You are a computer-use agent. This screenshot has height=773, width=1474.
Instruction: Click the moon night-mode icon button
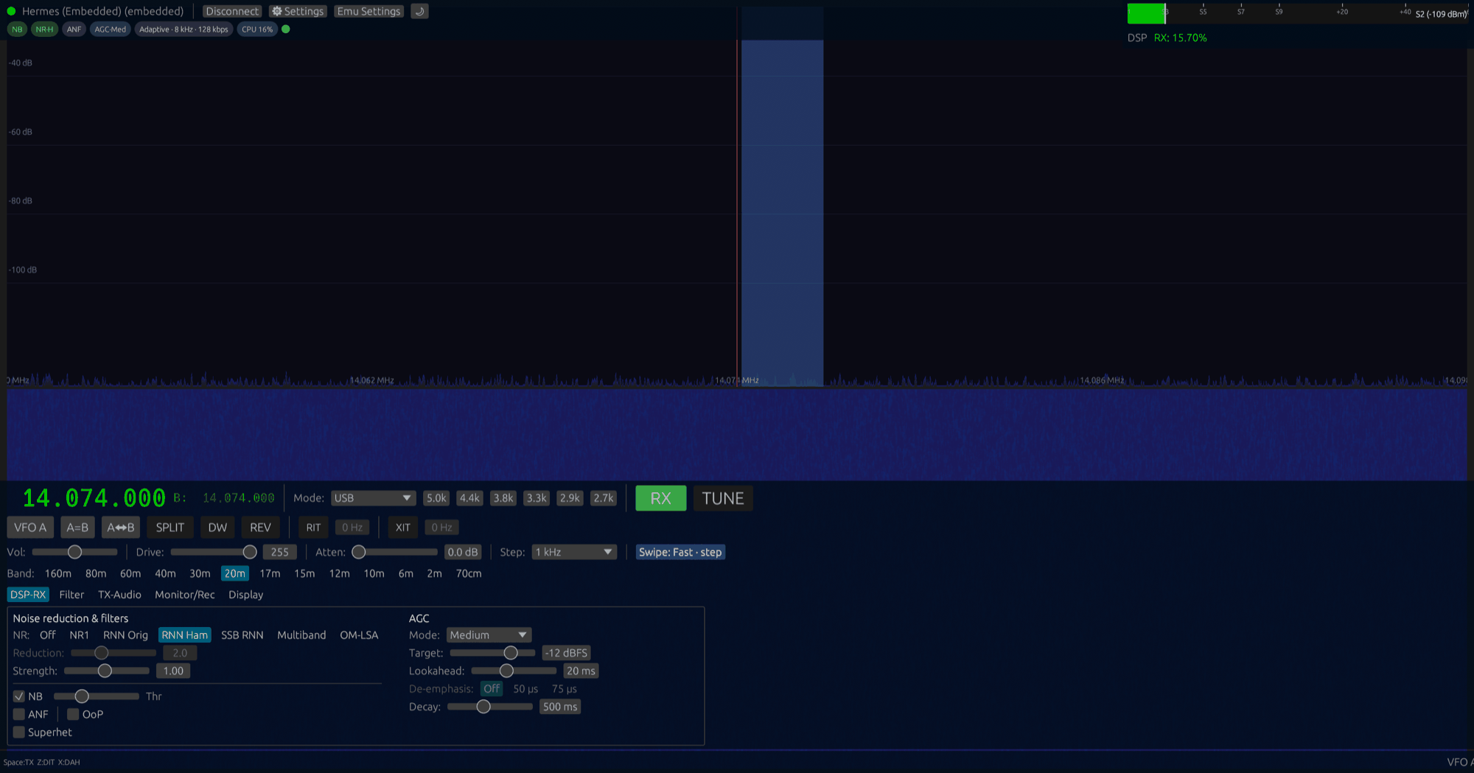click(x=419, y=11)
